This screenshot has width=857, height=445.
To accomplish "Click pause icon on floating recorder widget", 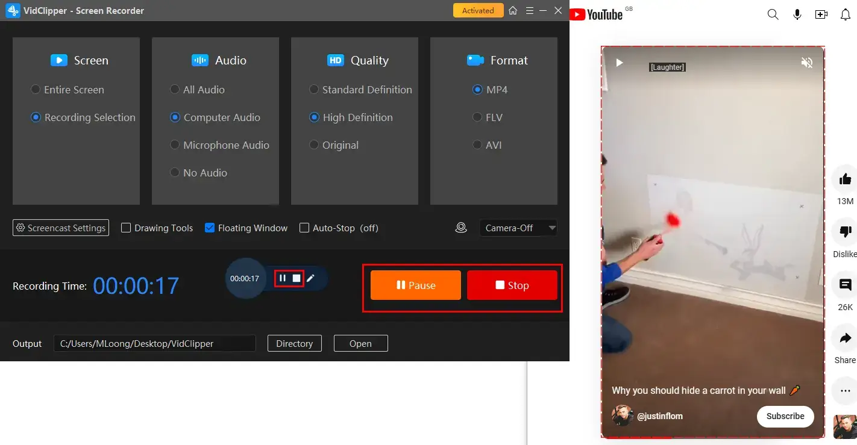I will (x=283, y=278).
